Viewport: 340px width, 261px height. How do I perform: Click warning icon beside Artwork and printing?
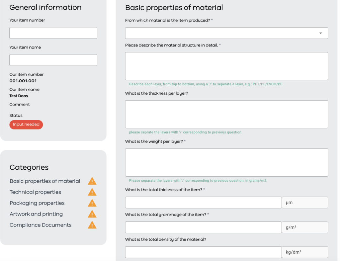point(92,214)
